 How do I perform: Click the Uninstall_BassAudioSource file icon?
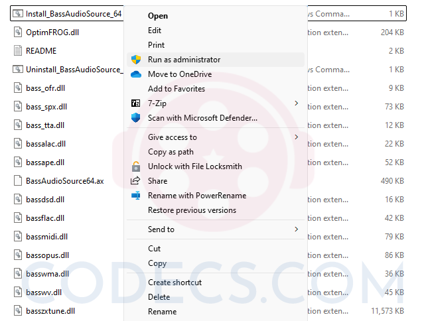pos(18,69)
